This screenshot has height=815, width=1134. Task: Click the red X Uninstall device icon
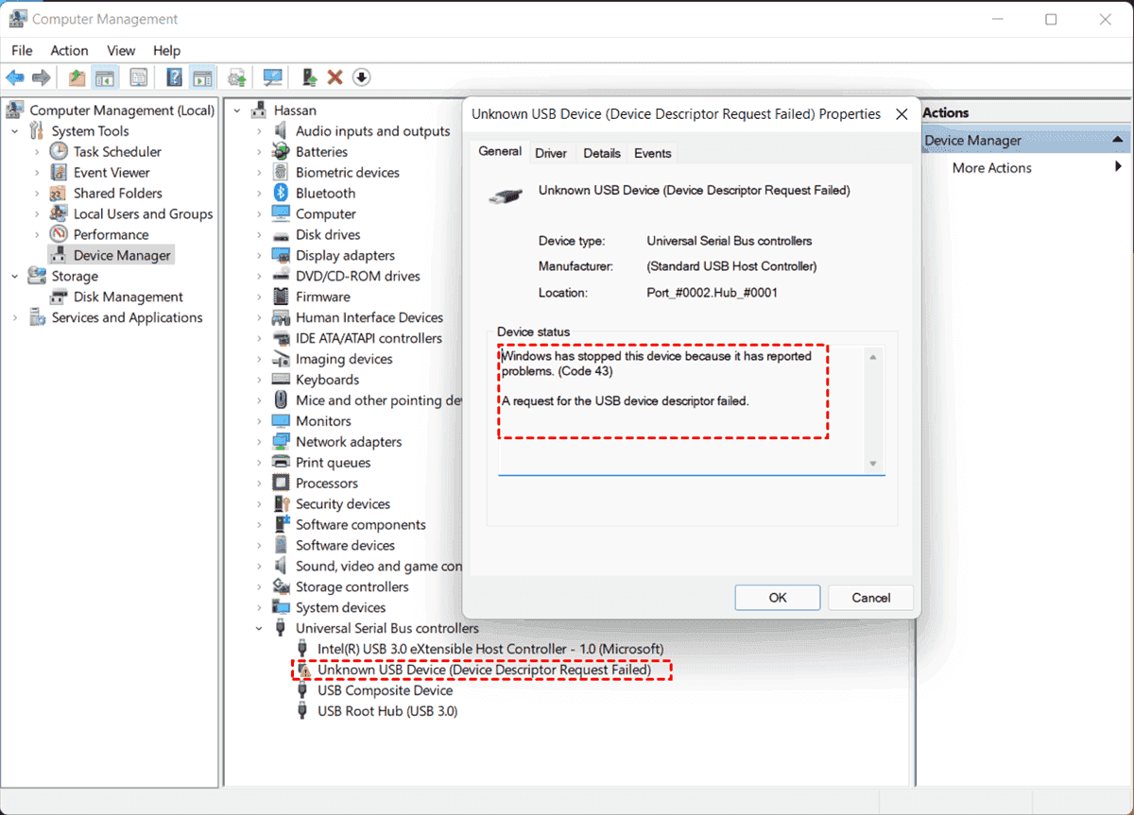pos(335,77)
